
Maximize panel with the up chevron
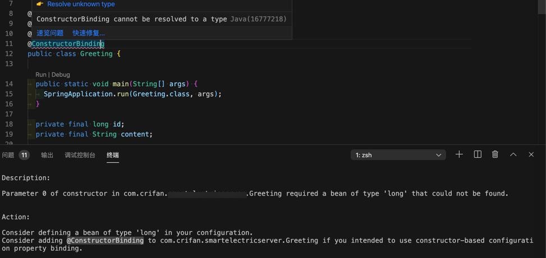coord(513,154)
